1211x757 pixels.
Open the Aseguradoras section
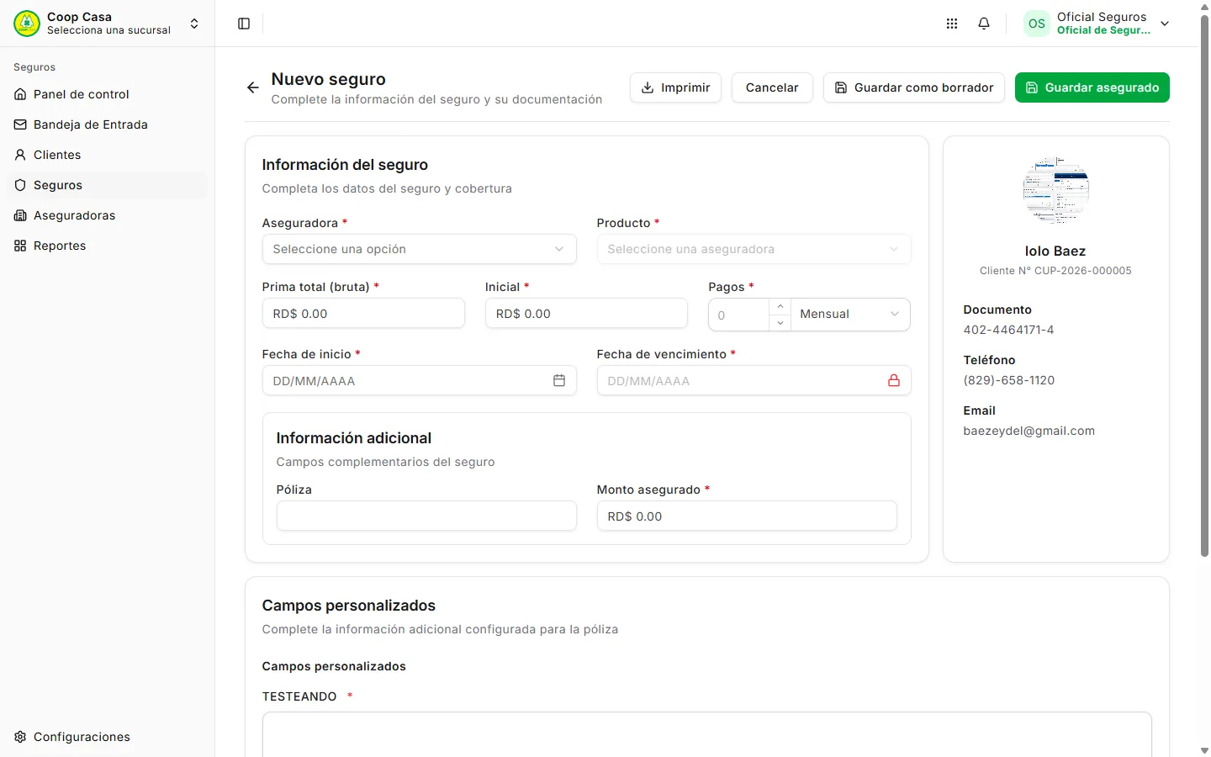click(x=108, y=215)
